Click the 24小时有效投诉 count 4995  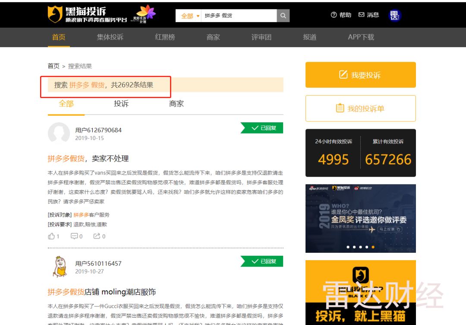(x=333, y=159)
